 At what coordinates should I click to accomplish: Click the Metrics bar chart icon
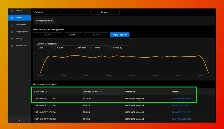(12, 11)
